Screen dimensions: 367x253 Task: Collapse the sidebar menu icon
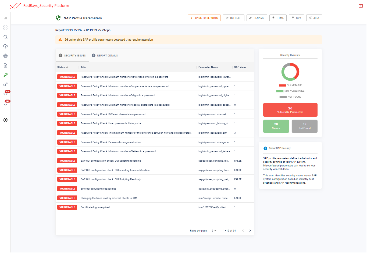click(5, 18)
